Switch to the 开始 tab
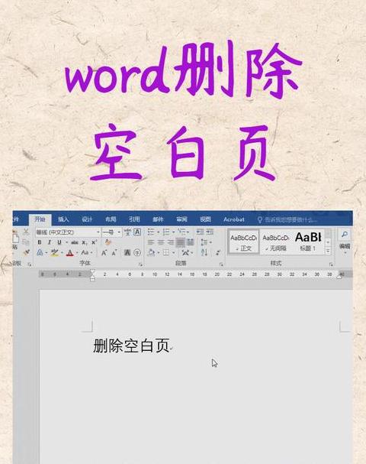 40,219
